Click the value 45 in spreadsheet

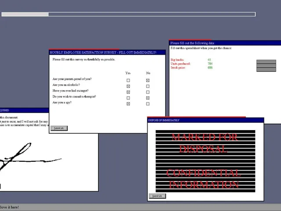tap(209, 60)
